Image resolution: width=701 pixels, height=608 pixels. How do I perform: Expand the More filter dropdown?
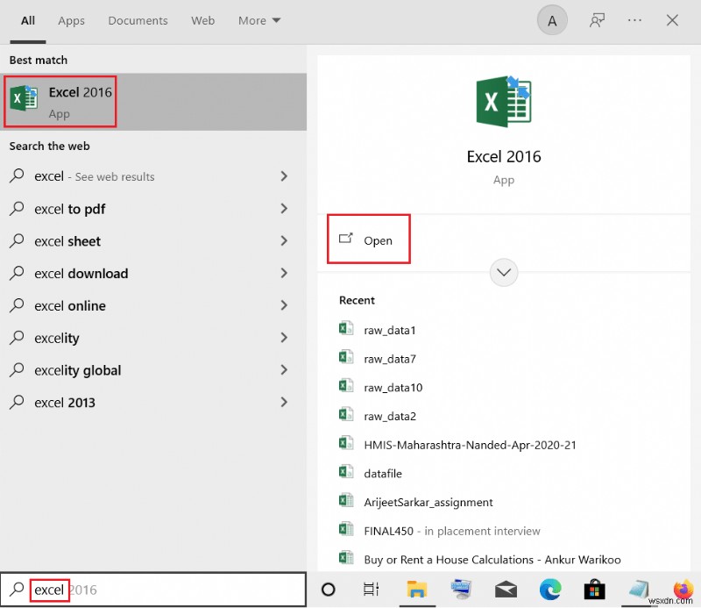pyautogui.click(x=259, y=20)
